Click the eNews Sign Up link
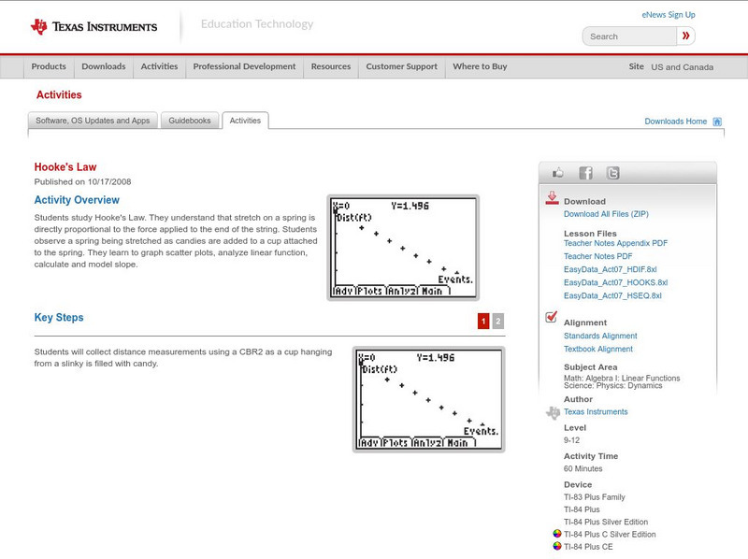748x559 pixels. pos(669,15)
